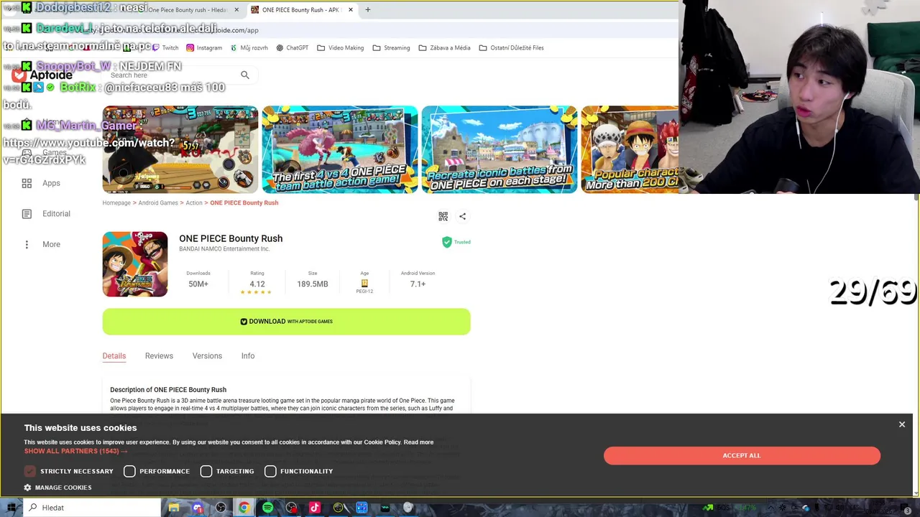Open the ONE PIECE Bounty Rush app icon

point(135,264)
